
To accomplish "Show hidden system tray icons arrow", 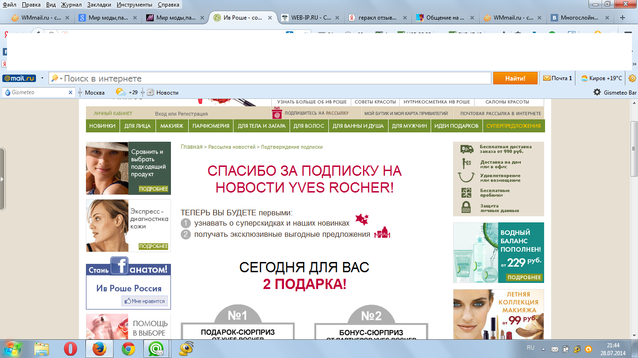I will (x=543, y=348).
